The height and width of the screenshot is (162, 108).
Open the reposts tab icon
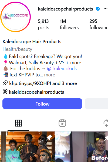click(x=106, y=123)
